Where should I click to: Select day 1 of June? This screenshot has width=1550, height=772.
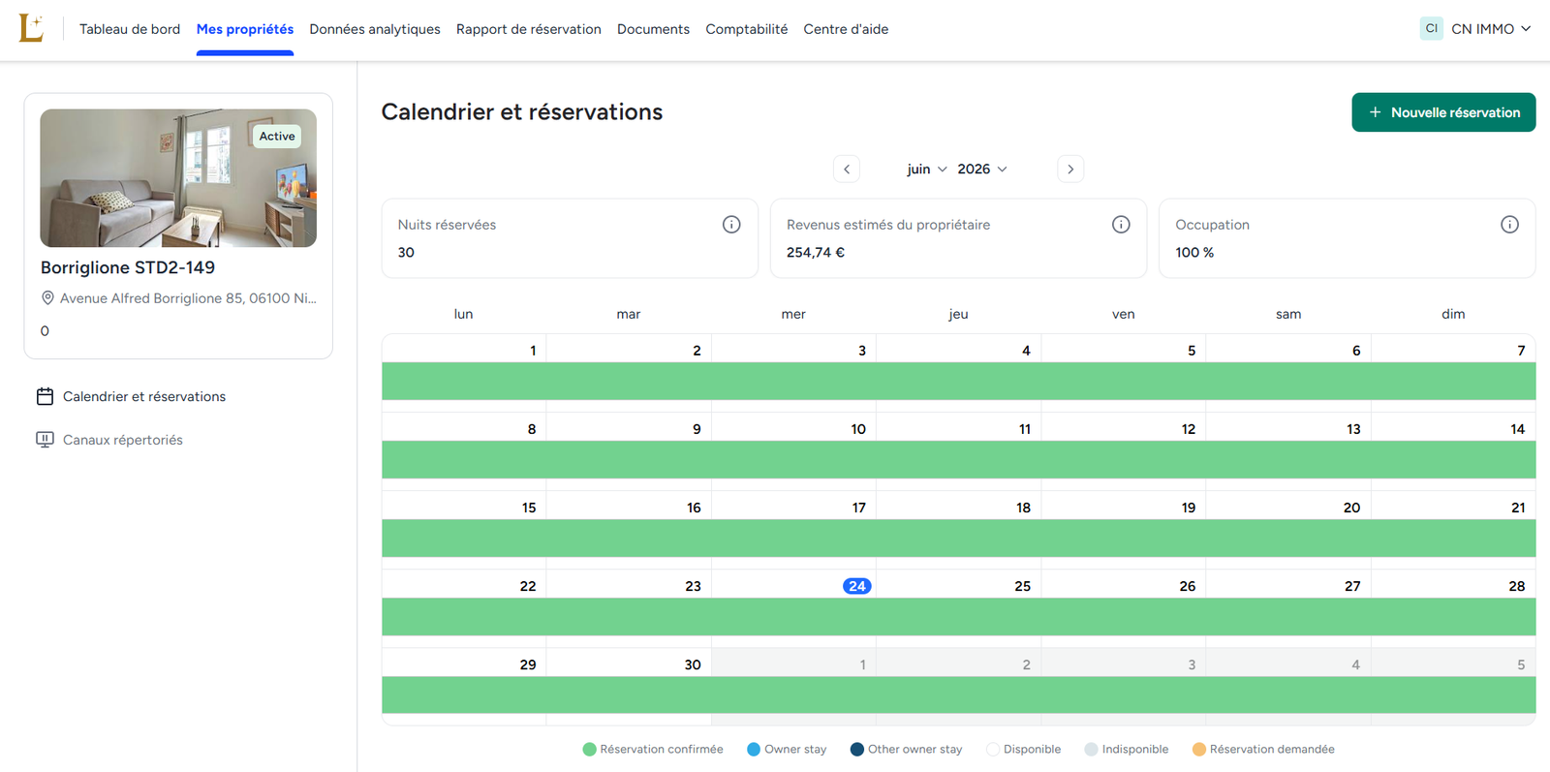(533, 351)
